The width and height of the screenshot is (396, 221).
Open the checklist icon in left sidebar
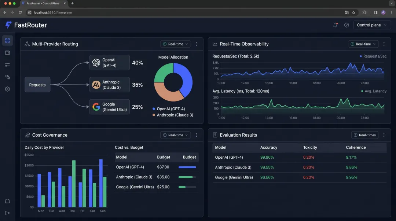tap(7, 65)
